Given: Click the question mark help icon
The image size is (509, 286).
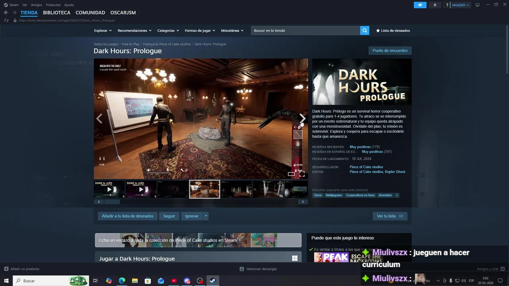Looking at the screenshot, I should click(x=447, y=5).
